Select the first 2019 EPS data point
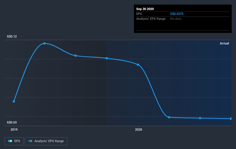 click(x=14, y=101)
